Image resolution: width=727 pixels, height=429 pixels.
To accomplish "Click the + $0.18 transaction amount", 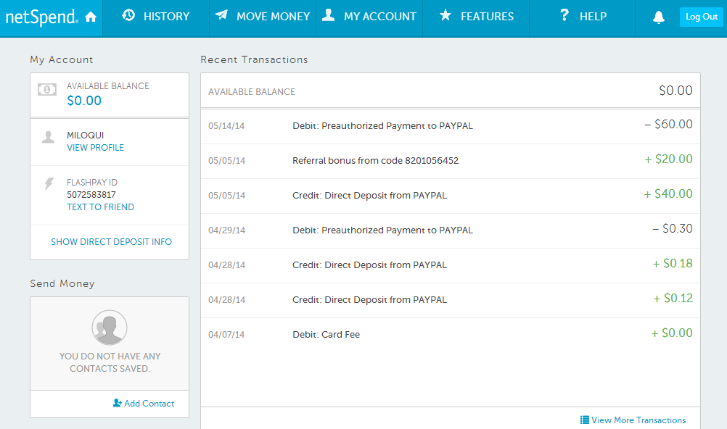I will tap(673, 264).
